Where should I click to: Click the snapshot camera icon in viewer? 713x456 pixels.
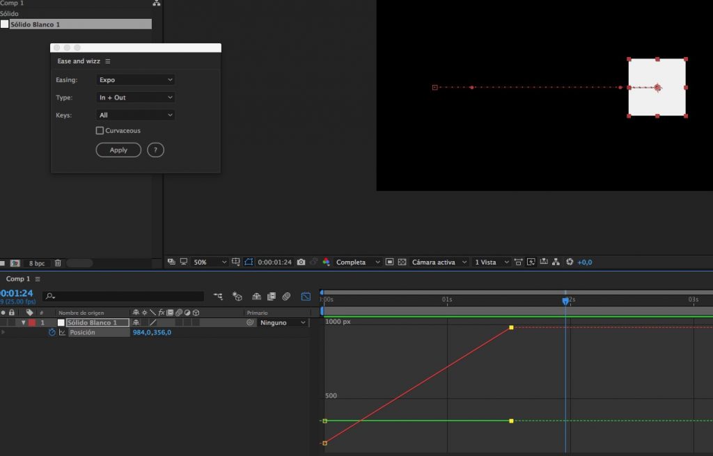coord(301,262)
